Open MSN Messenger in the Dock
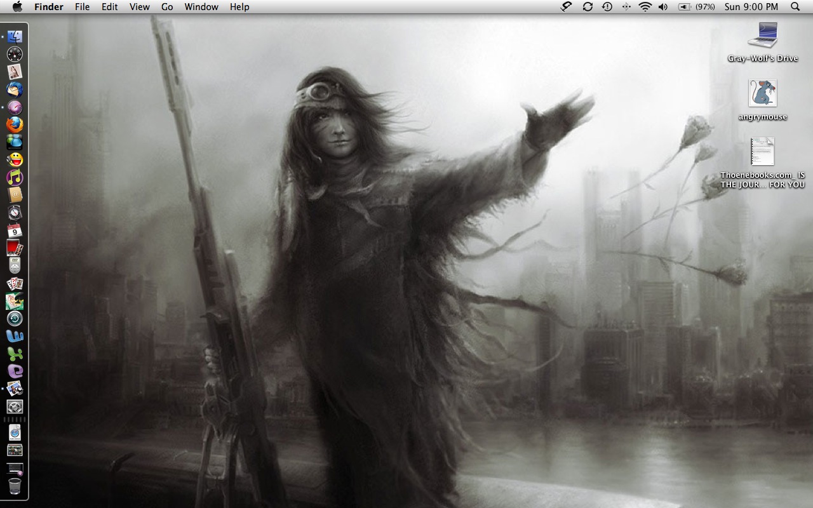The width and height of the screenshot is (813, 508). click(x=15, y=143)
